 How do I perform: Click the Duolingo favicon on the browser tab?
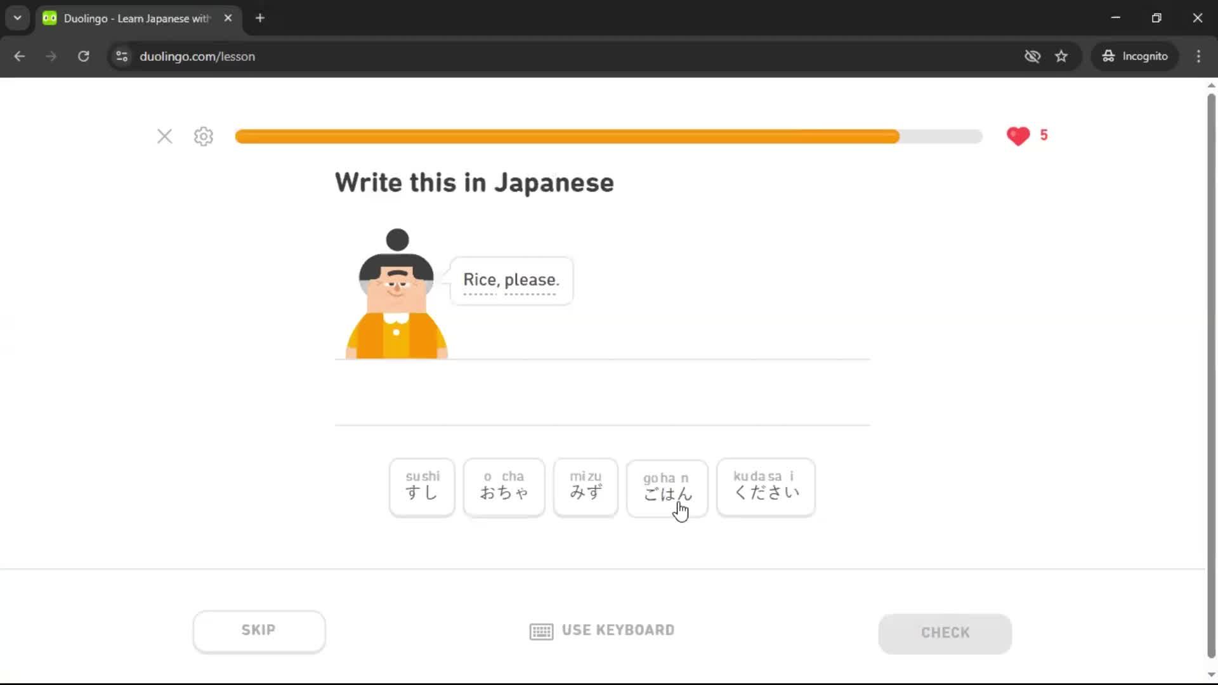(49, 18)
